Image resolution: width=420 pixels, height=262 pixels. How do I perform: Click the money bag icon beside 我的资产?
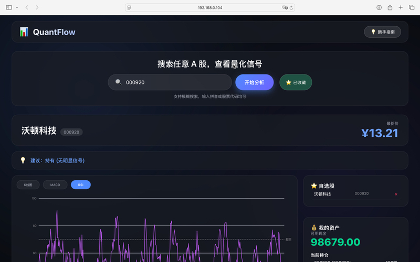[x=314, y=227]
